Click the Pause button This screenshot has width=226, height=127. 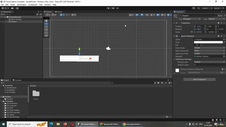coord(113,8)
